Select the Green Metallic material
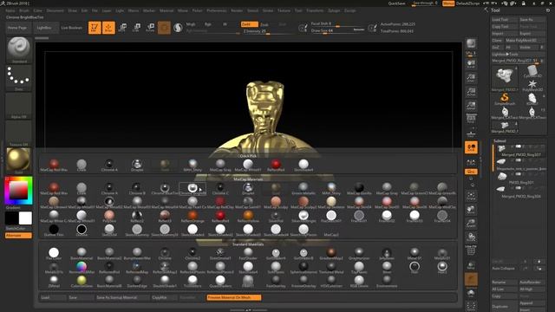Viewport: 555px width, 312px height. click(304, 189)
